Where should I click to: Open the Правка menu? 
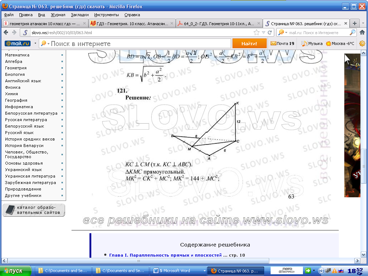[26, 14]
